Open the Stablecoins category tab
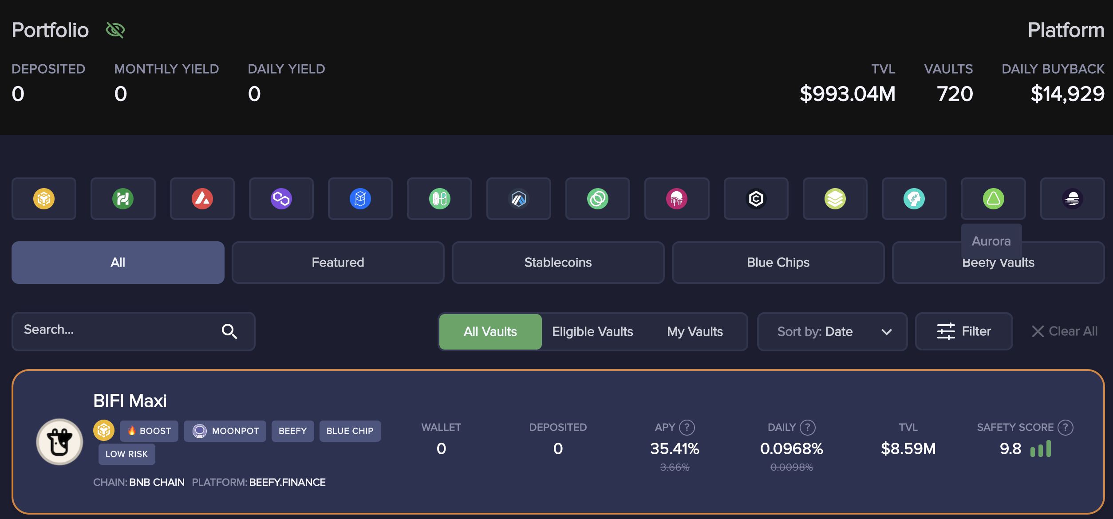Screen dimensions: 1113x519 click(x=558, y=262)
